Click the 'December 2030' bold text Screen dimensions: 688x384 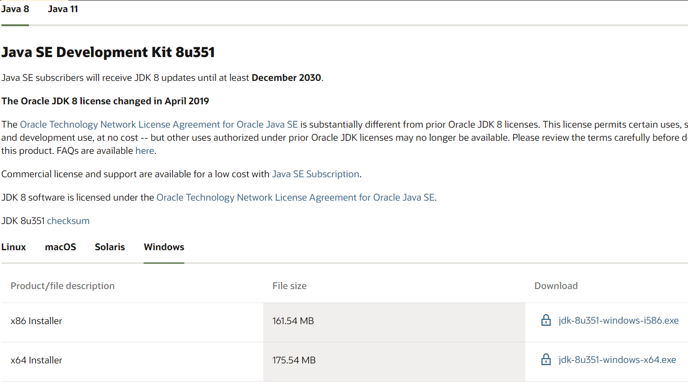(286, 78)
